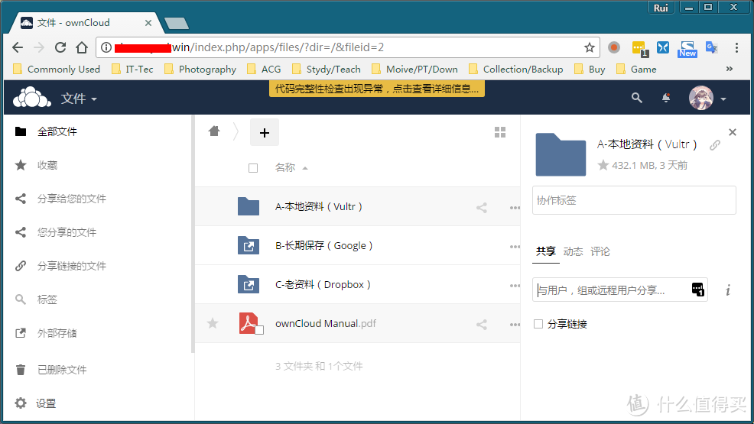
Task: Open folder name A-本地资料 ( Vultr ) in list
Action: [319, 206]
